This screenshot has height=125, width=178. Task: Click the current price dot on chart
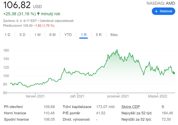(x=174, y=73)
